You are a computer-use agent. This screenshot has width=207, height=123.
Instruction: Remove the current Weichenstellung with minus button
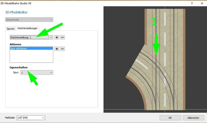pyautogui.click(x=62, y=37)
